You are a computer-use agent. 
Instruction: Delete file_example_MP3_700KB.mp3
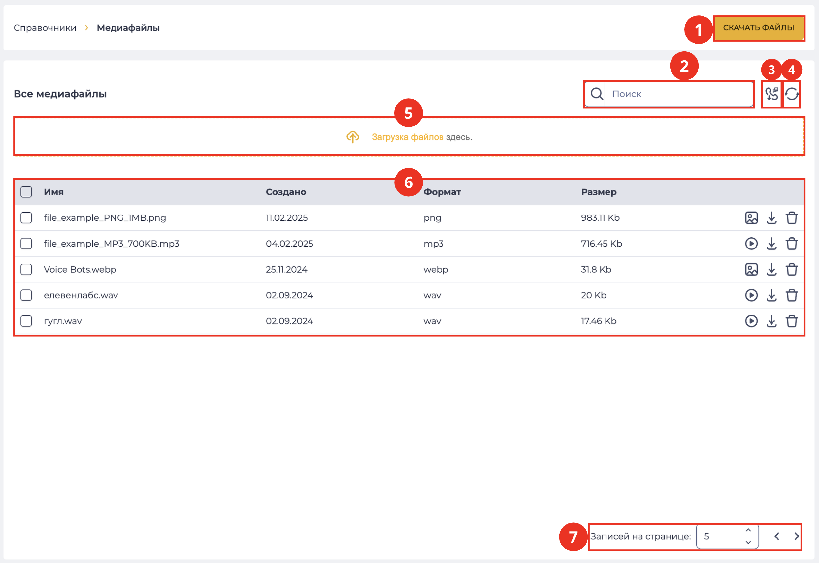[x=792, y=244]
